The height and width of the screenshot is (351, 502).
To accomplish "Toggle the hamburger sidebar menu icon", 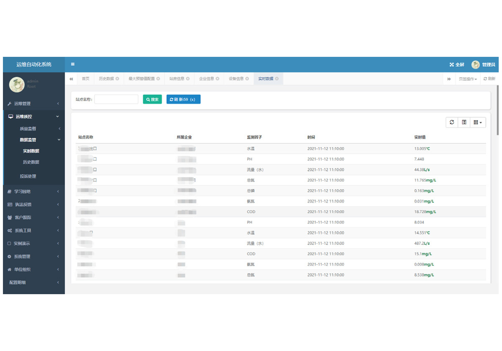I will pos(72,64).
